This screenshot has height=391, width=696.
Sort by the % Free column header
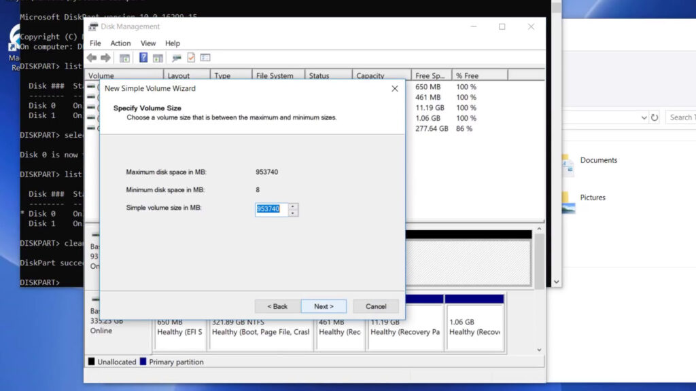pos(480,75)
